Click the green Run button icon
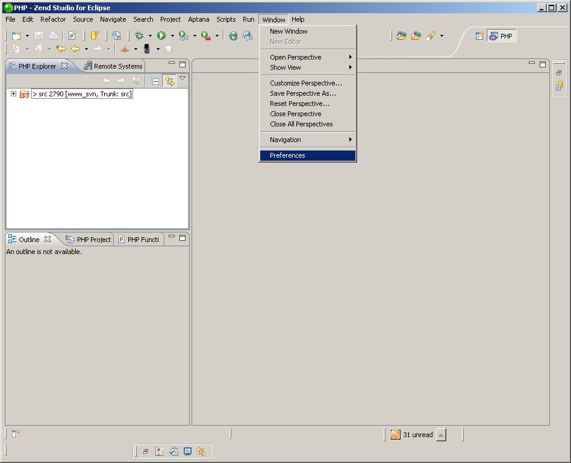The height and width of the screenshot is (463, 571). pos(161,36)
